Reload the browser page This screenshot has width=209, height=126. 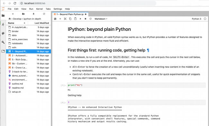coord(15,3)
